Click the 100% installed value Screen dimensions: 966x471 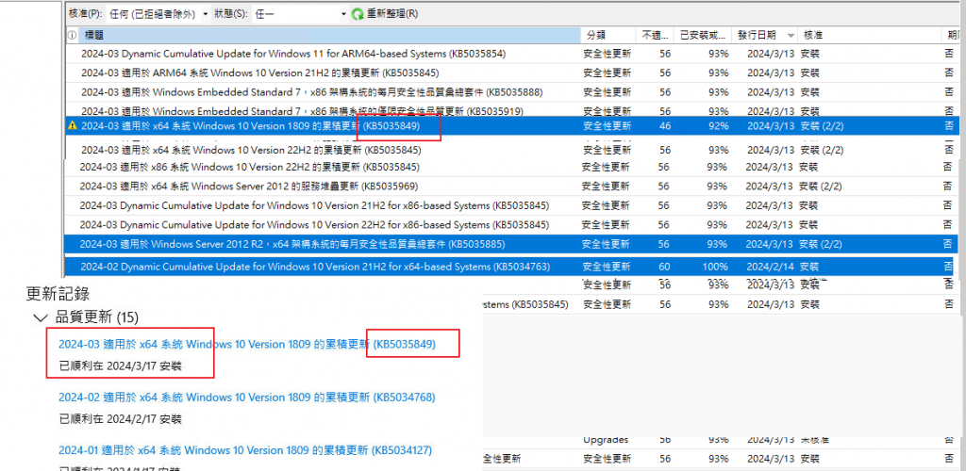coord(715,267)
